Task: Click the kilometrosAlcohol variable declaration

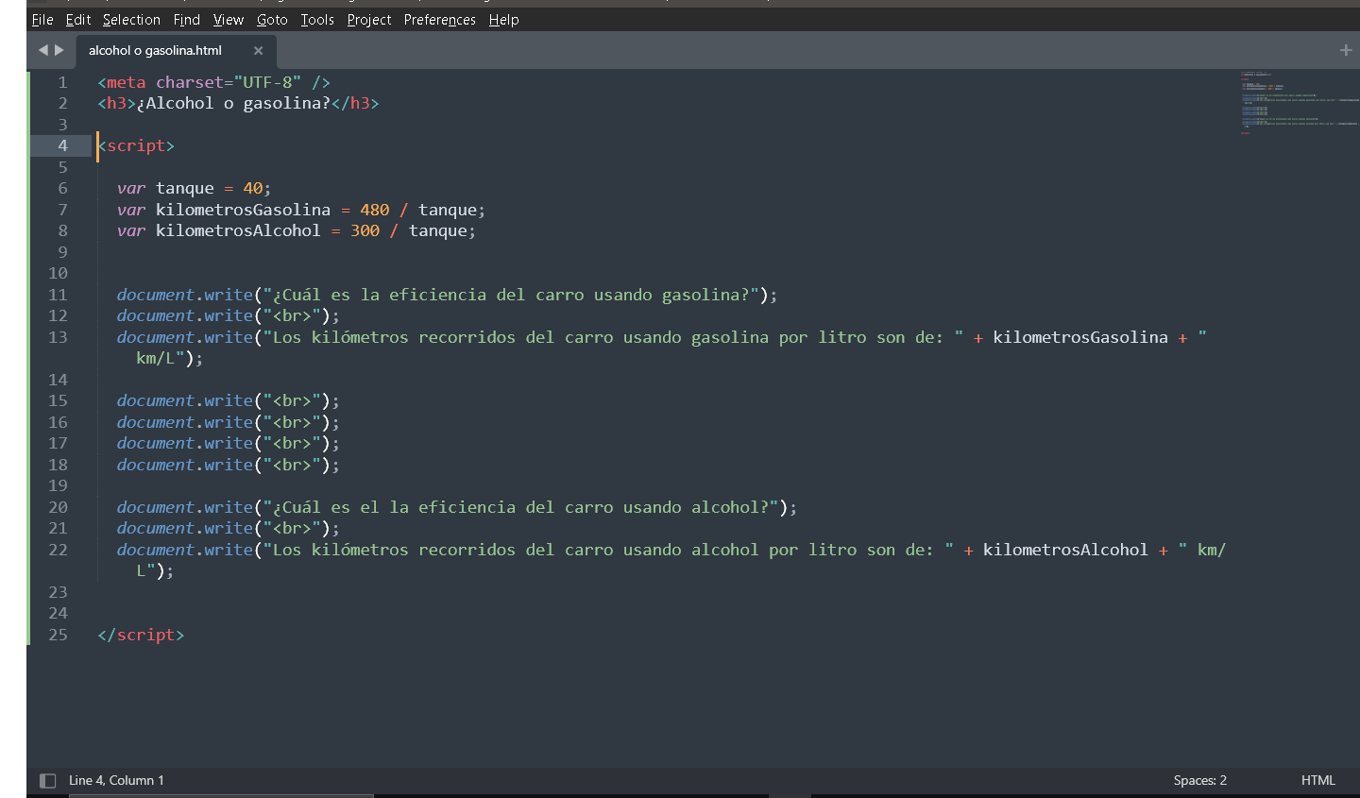Action: tap(238, 230)
